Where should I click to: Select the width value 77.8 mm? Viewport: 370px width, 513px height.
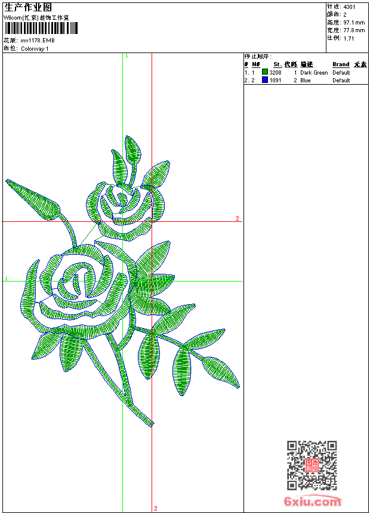(x=354, y=30)
